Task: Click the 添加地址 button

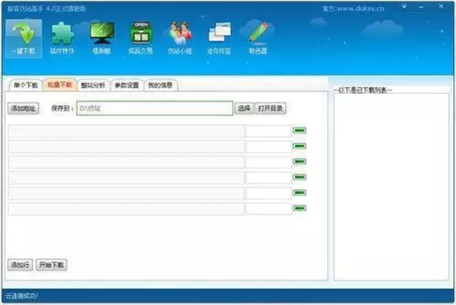Action: point(23,108)
